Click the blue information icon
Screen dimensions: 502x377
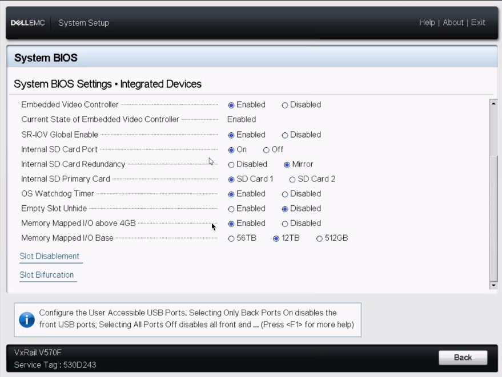pos(27,320)
